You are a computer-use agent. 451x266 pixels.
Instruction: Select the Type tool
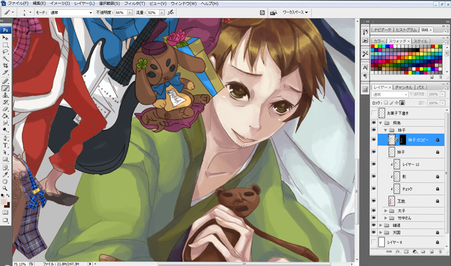pyautogui.click(x=5, y=145)
